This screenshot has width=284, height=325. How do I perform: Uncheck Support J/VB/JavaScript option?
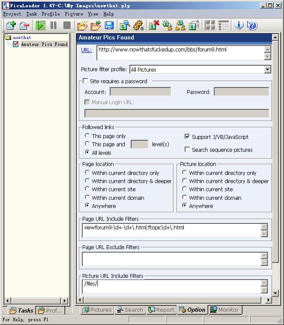tap(187, 137)
